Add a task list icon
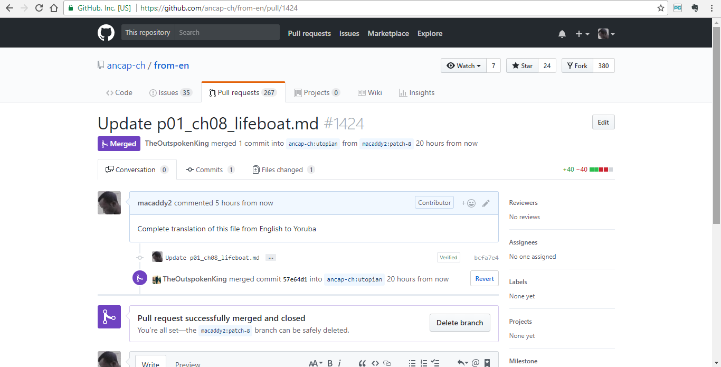Screen dimensions: 721x367 [435, 363]
